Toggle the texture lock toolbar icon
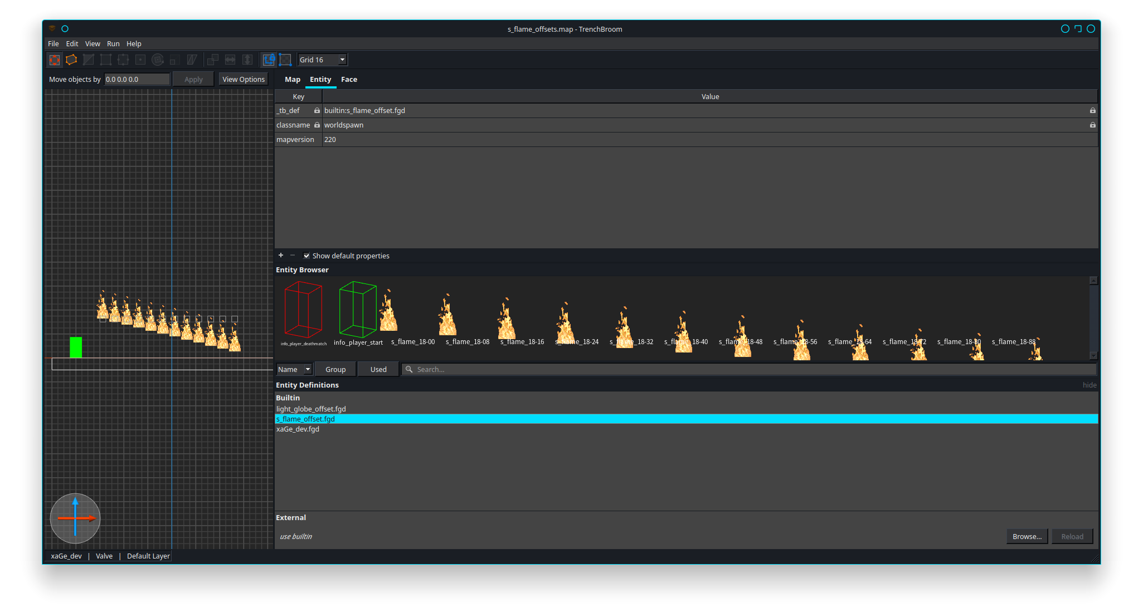1143x612 pixels. (x=269, y=60)
